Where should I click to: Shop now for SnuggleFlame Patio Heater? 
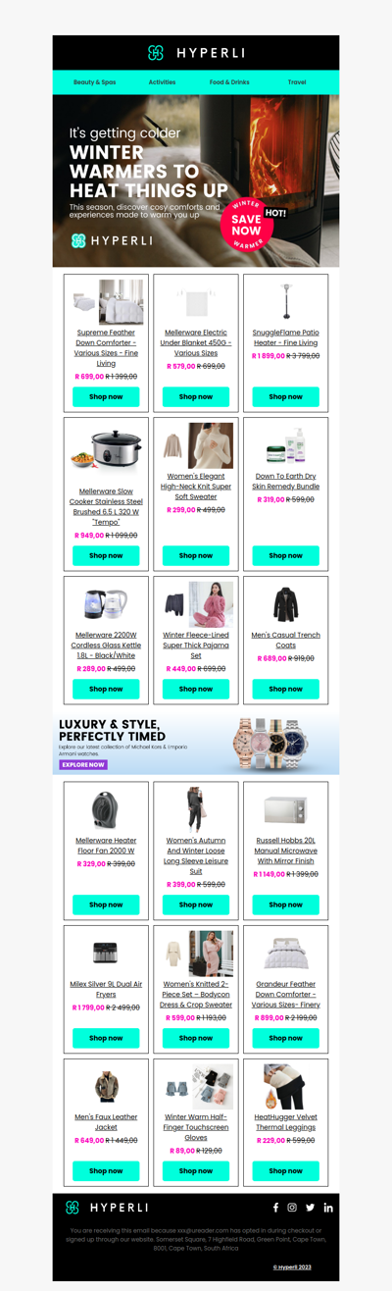285,397
